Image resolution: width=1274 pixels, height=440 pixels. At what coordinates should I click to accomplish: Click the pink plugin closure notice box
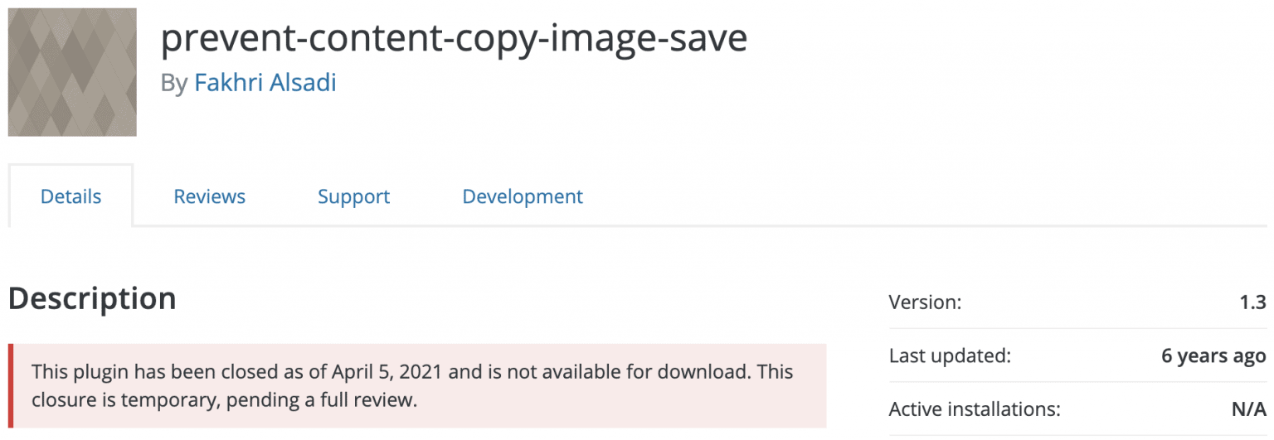tap(417, 385)
